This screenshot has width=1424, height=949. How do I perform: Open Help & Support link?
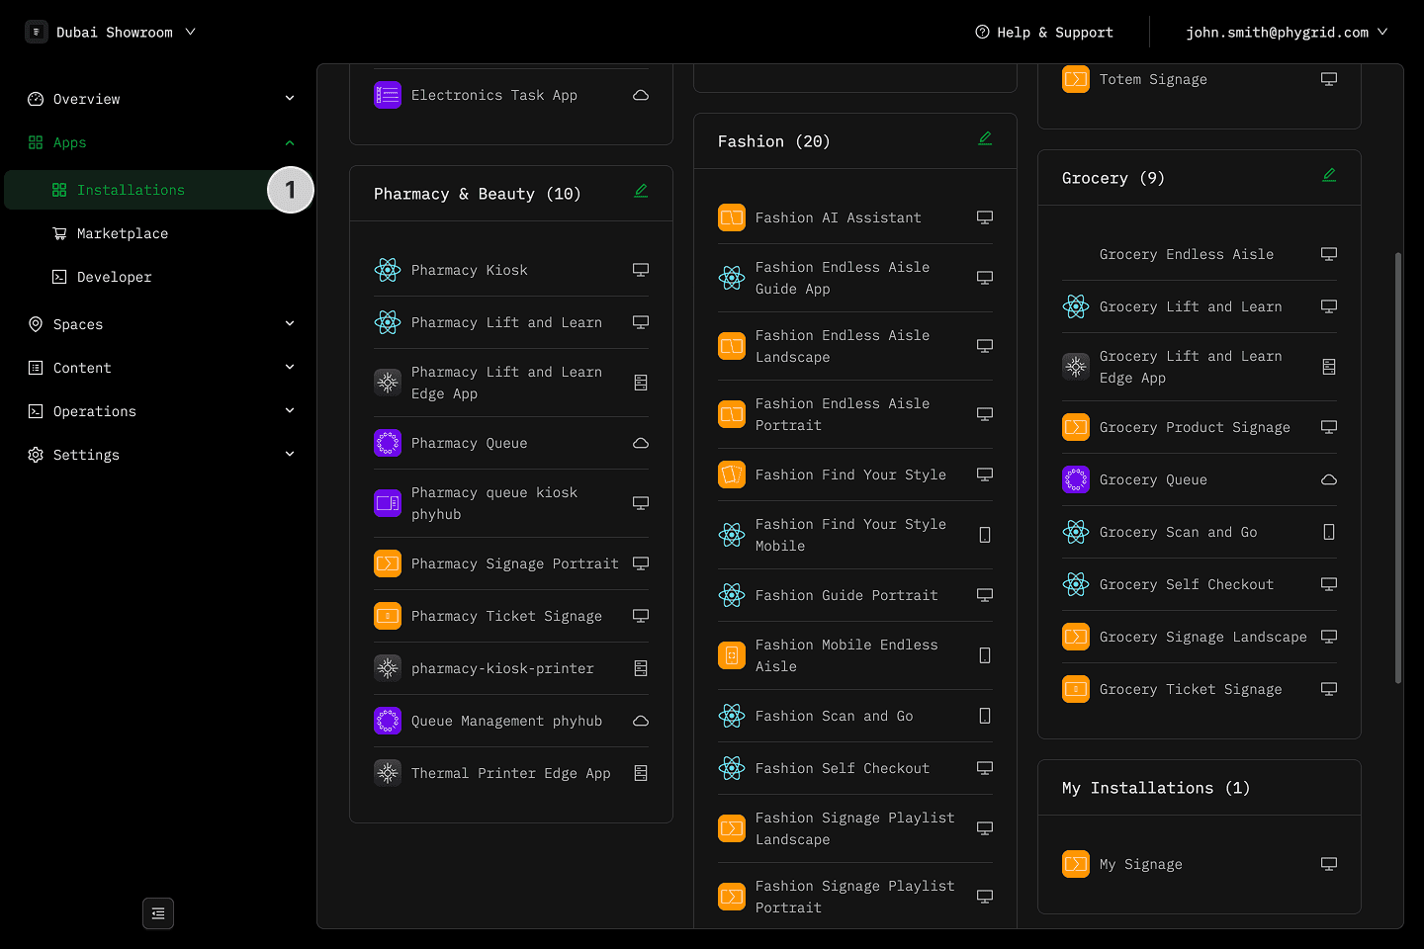[x=1044, y=32]
